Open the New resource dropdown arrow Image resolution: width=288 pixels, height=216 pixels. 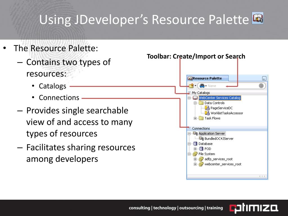[x=195, y=86]
